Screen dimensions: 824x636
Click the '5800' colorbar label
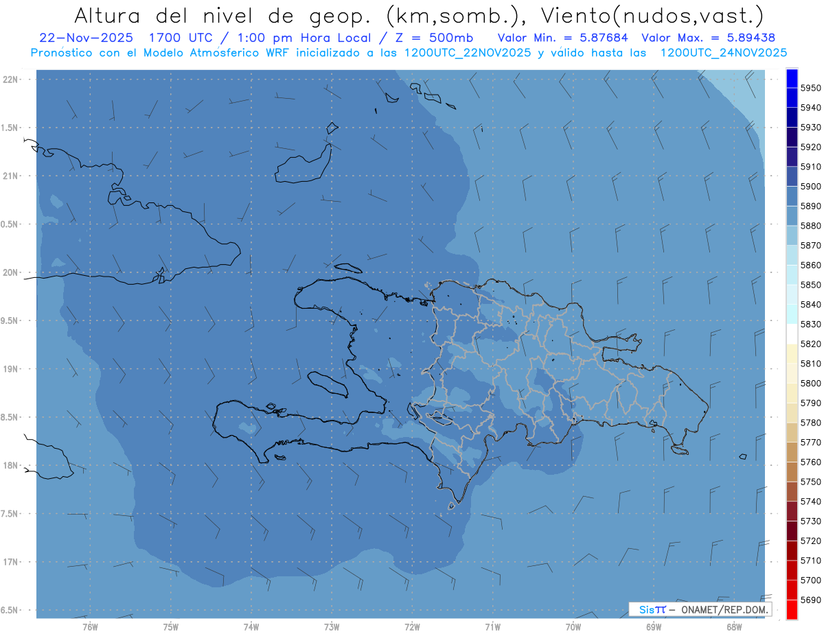coord(810,383)
